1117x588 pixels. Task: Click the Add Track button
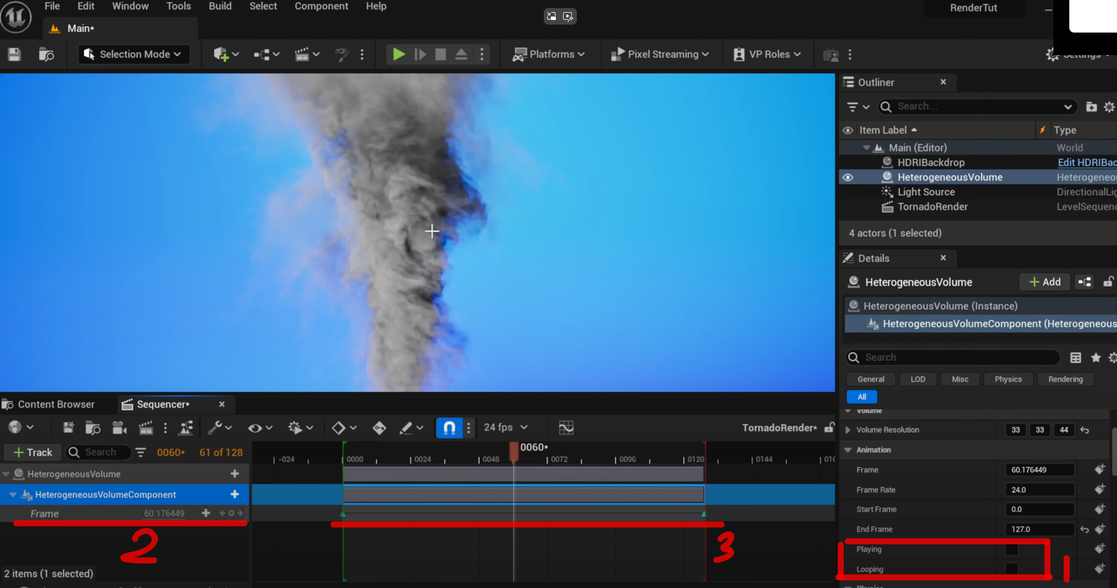32,452
